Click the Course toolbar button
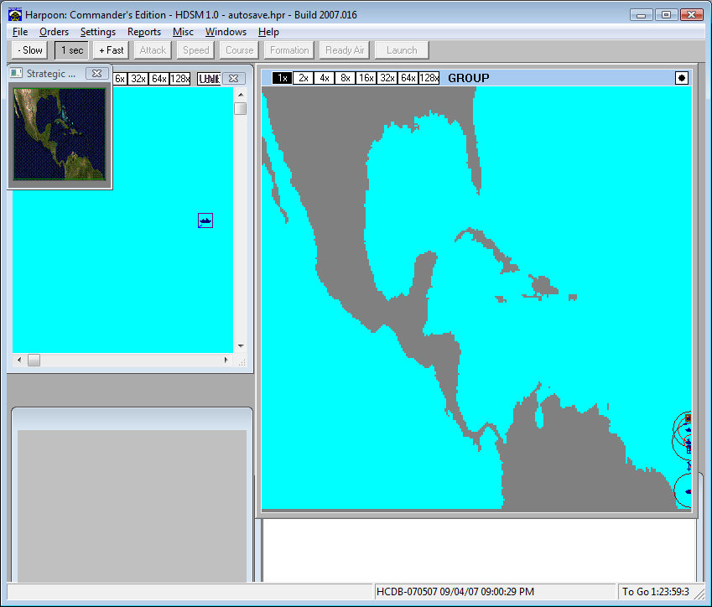Screen dimensions: 712x607 point(239,50)
